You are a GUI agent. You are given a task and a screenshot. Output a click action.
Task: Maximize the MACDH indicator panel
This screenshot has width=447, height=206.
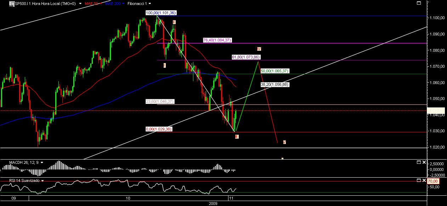click(419, 162)
